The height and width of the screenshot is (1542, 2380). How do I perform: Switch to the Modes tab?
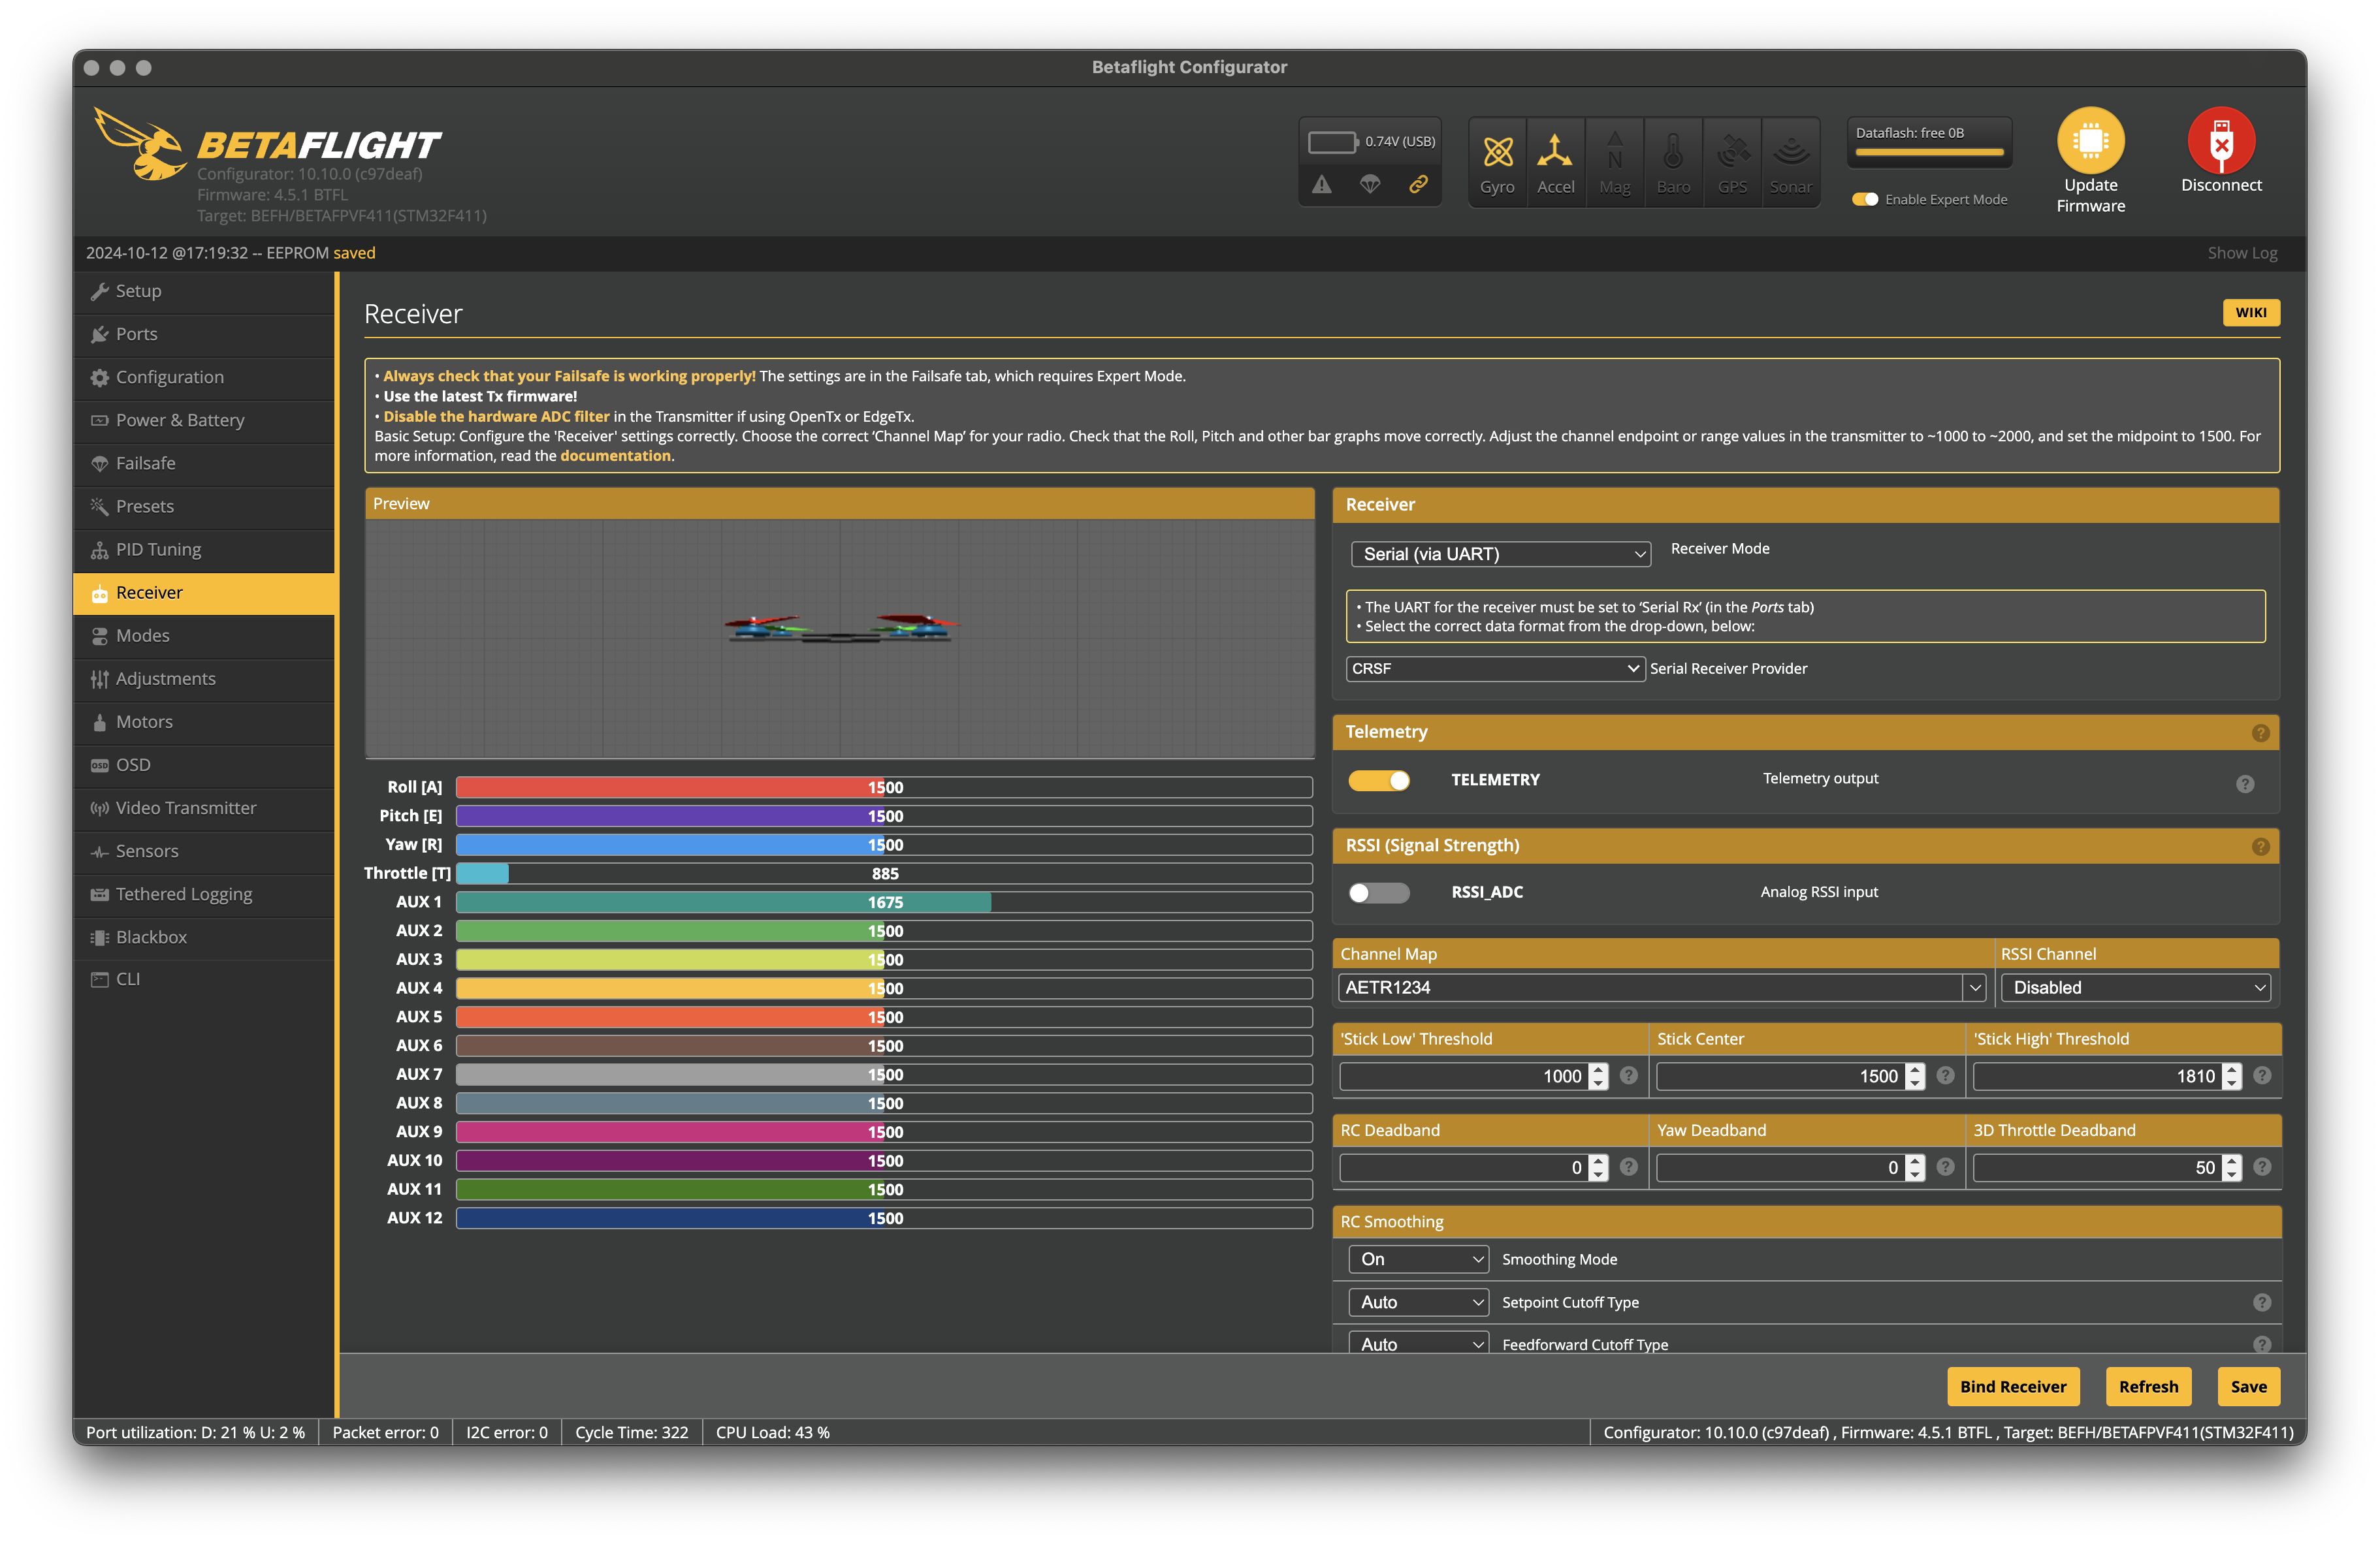[204, 636]
